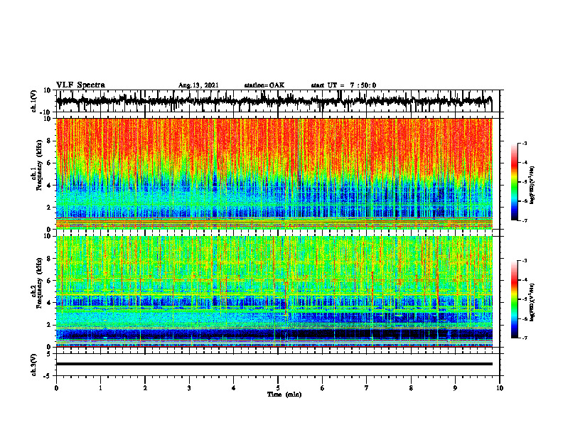Click the ch.2 frequency tick label "4"
Screen dimensions: 563x435
49,303
